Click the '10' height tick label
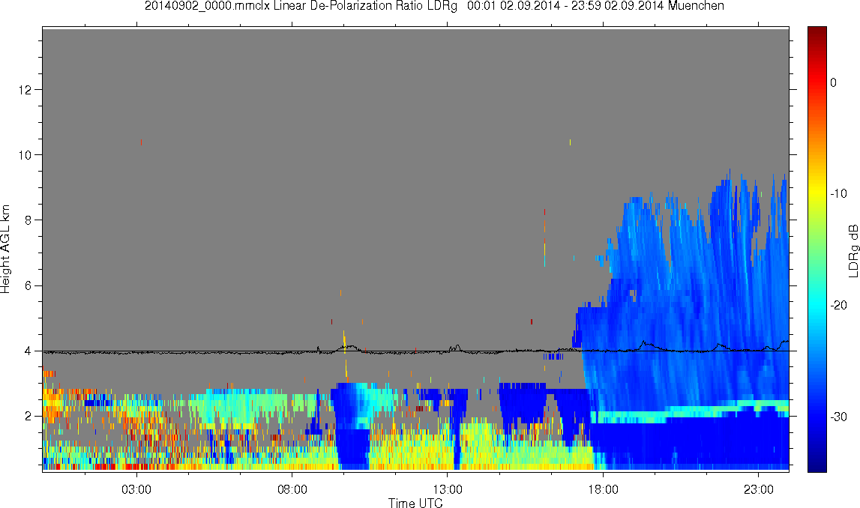The image size is (860, 508). pyautogui.click(x=25, y=155)
